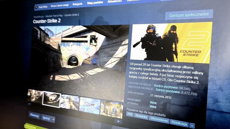Viewport: 230px width, 129px height.
Task: Select the Strzelanka tag
Action: pos(141,117)
